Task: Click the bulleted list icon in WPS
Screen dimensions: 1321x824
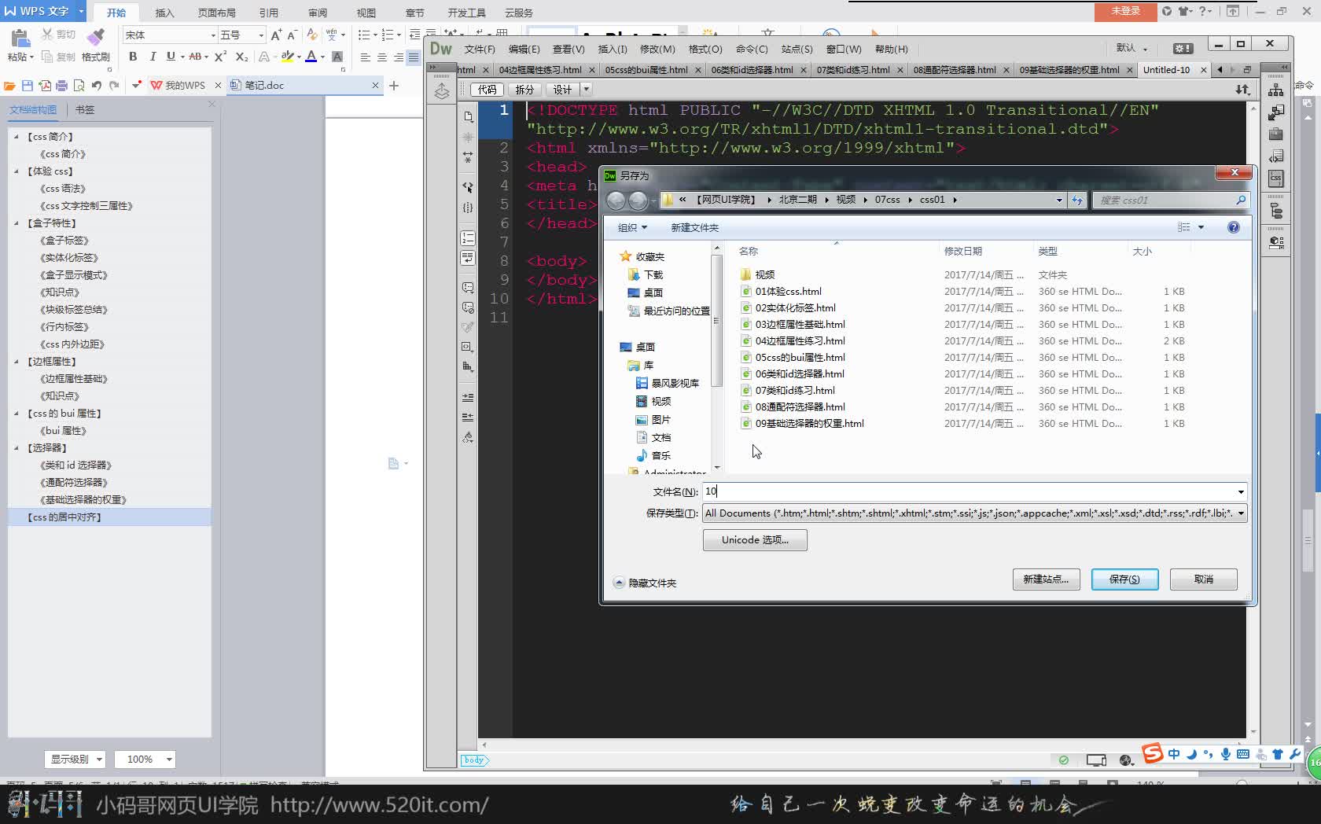Action: (363, 35)
